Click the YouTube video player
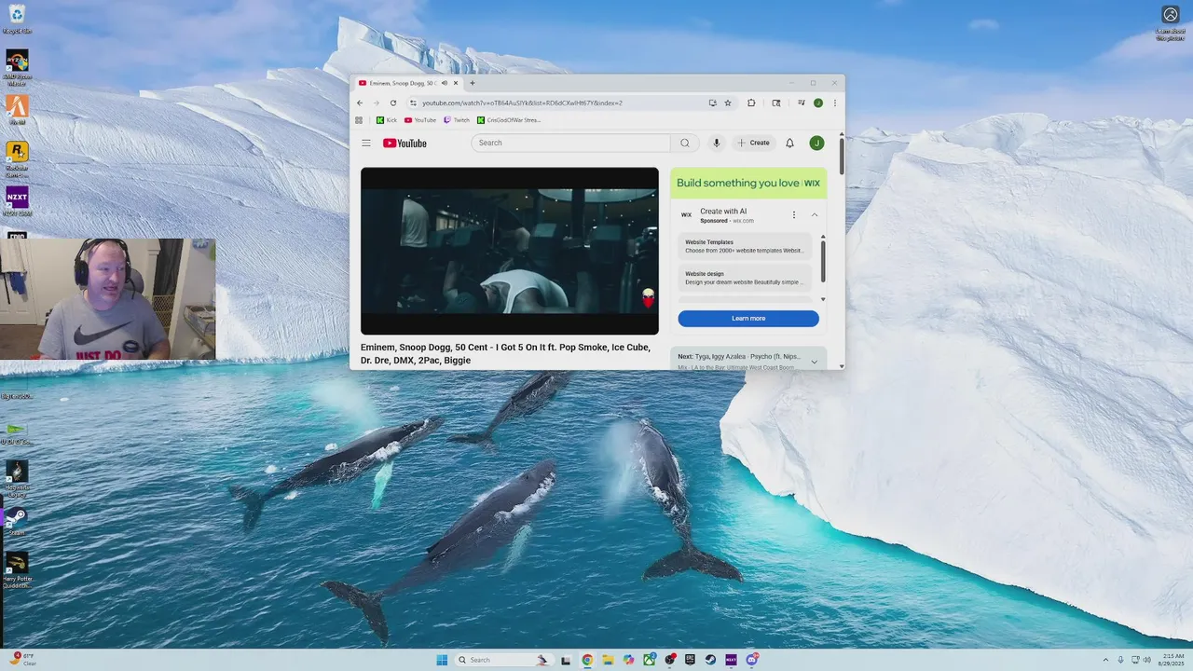The width and height of the screenshot is (1193, 671). [x=510, y=251]
